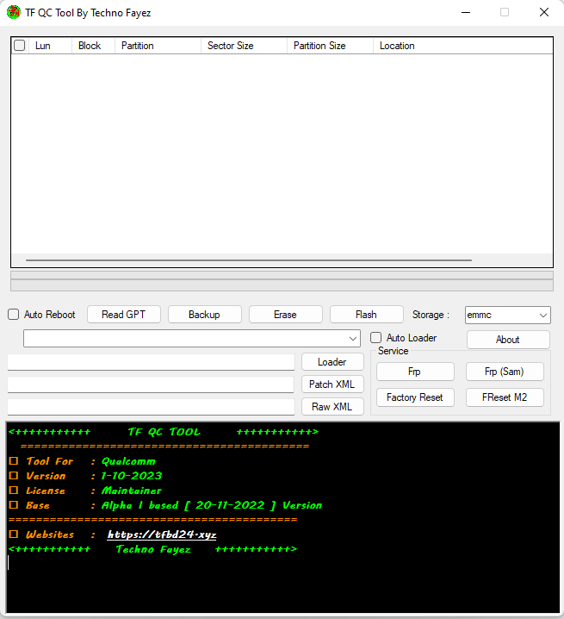Click the 'Storage :' label
This screenshot has width=564, height=619.
pos(431,315)
